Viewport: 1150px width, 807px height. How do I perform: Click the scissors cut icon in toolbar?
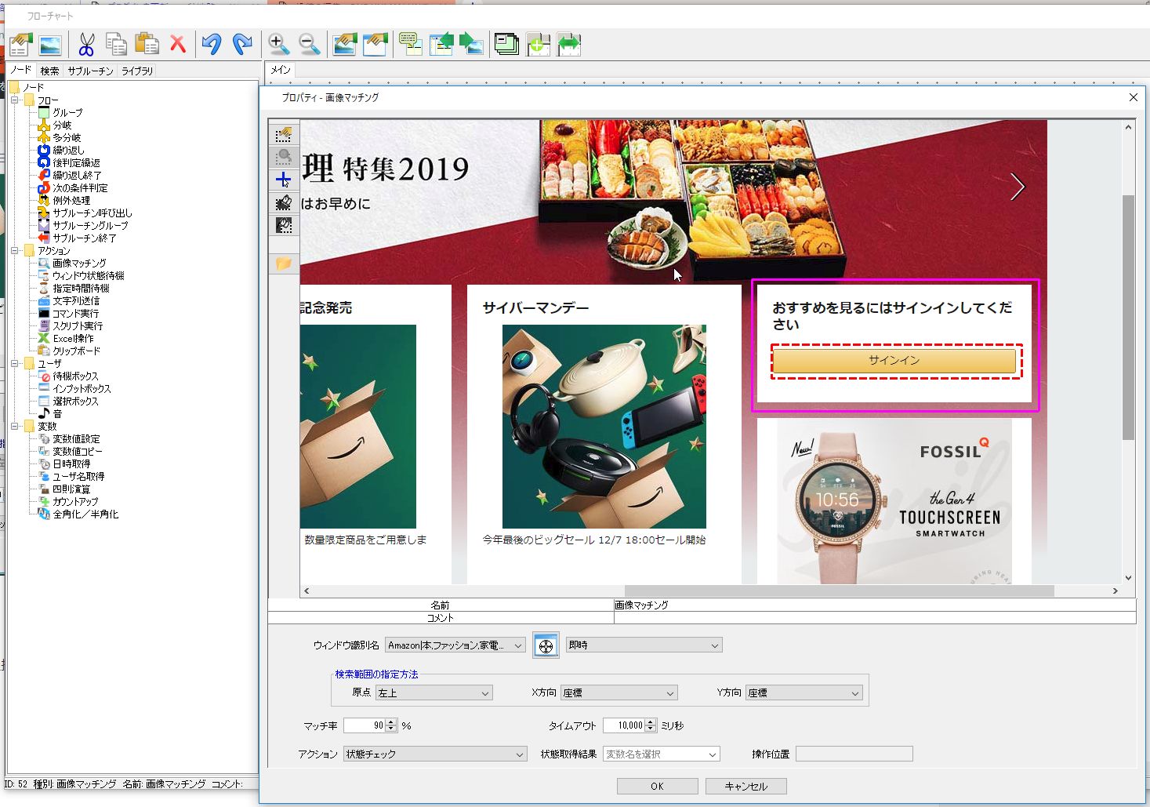coord(86,45)
